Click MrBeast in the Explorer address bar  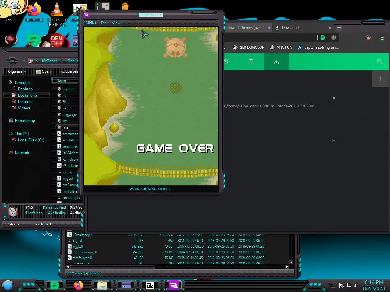tap(49, 61)
